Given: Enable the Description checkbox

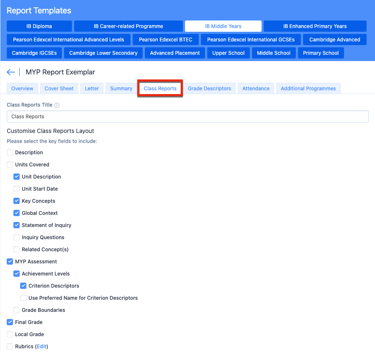Looking at the screenshot, I should 10,152.
